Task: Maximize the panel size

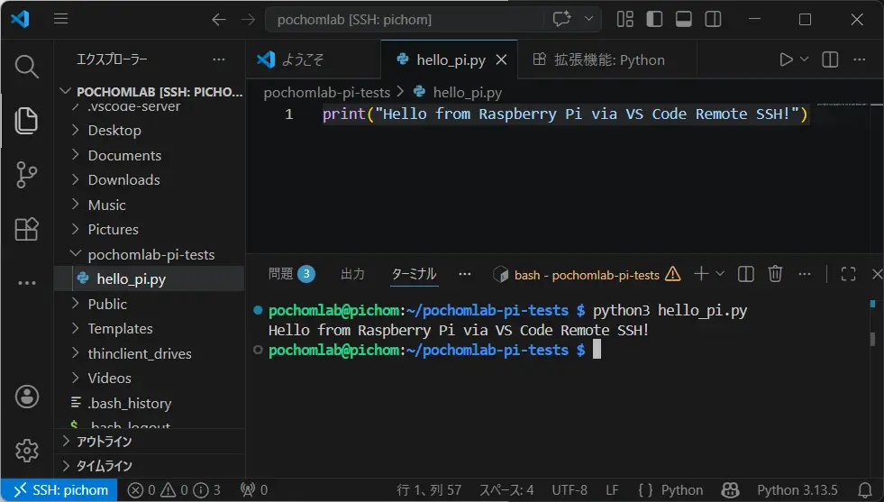Action: (x=849, y=274)
